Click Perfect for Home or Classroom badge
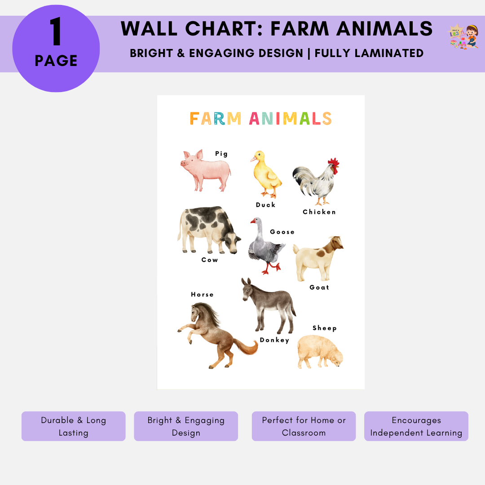 pos(304,426)
